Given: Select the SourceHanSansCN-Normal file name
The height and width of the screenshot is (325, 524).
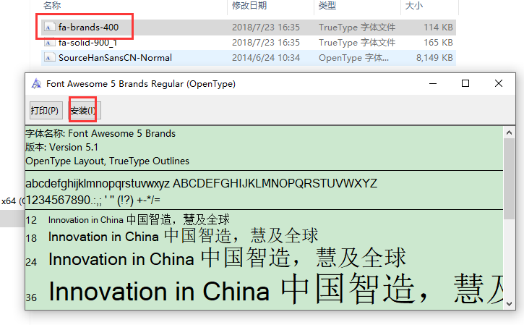Looking at the screenshot, I should 115,58.
